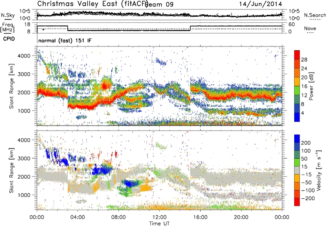This screenshot has height=226, width=326.
Task: Click the '60' tick of Nave axis
Action: point(292,24)
